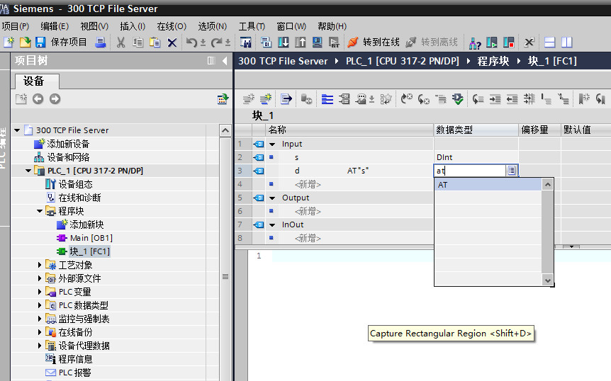The height and width of the screenshot is (381, 611).
Task: Click the Start simulation monitor icon
Action: 317,42
